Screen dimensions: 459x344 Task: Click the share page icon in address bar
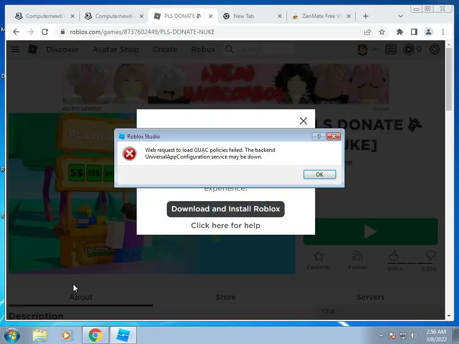[368, 32]
